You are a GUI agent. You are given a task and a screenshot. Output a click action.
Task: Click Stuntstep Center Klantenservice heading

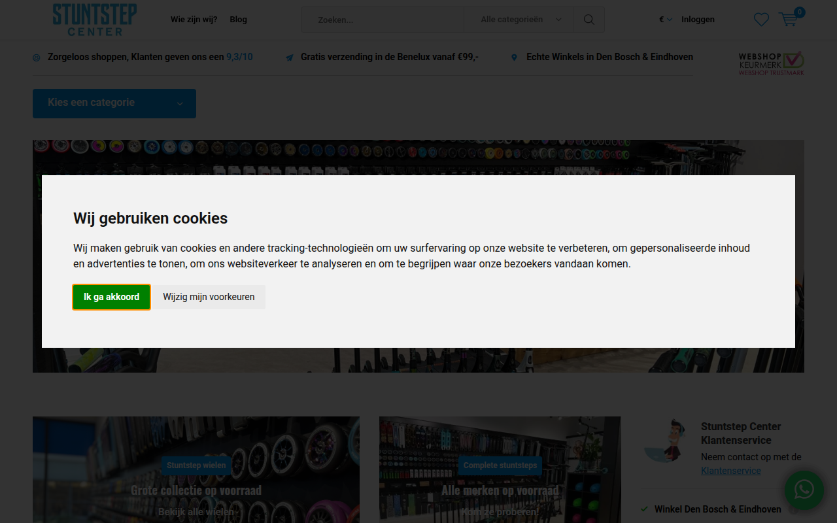click(741, 433)
